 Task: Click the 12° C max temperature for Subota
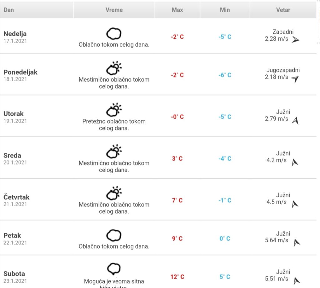coord(177,277)
